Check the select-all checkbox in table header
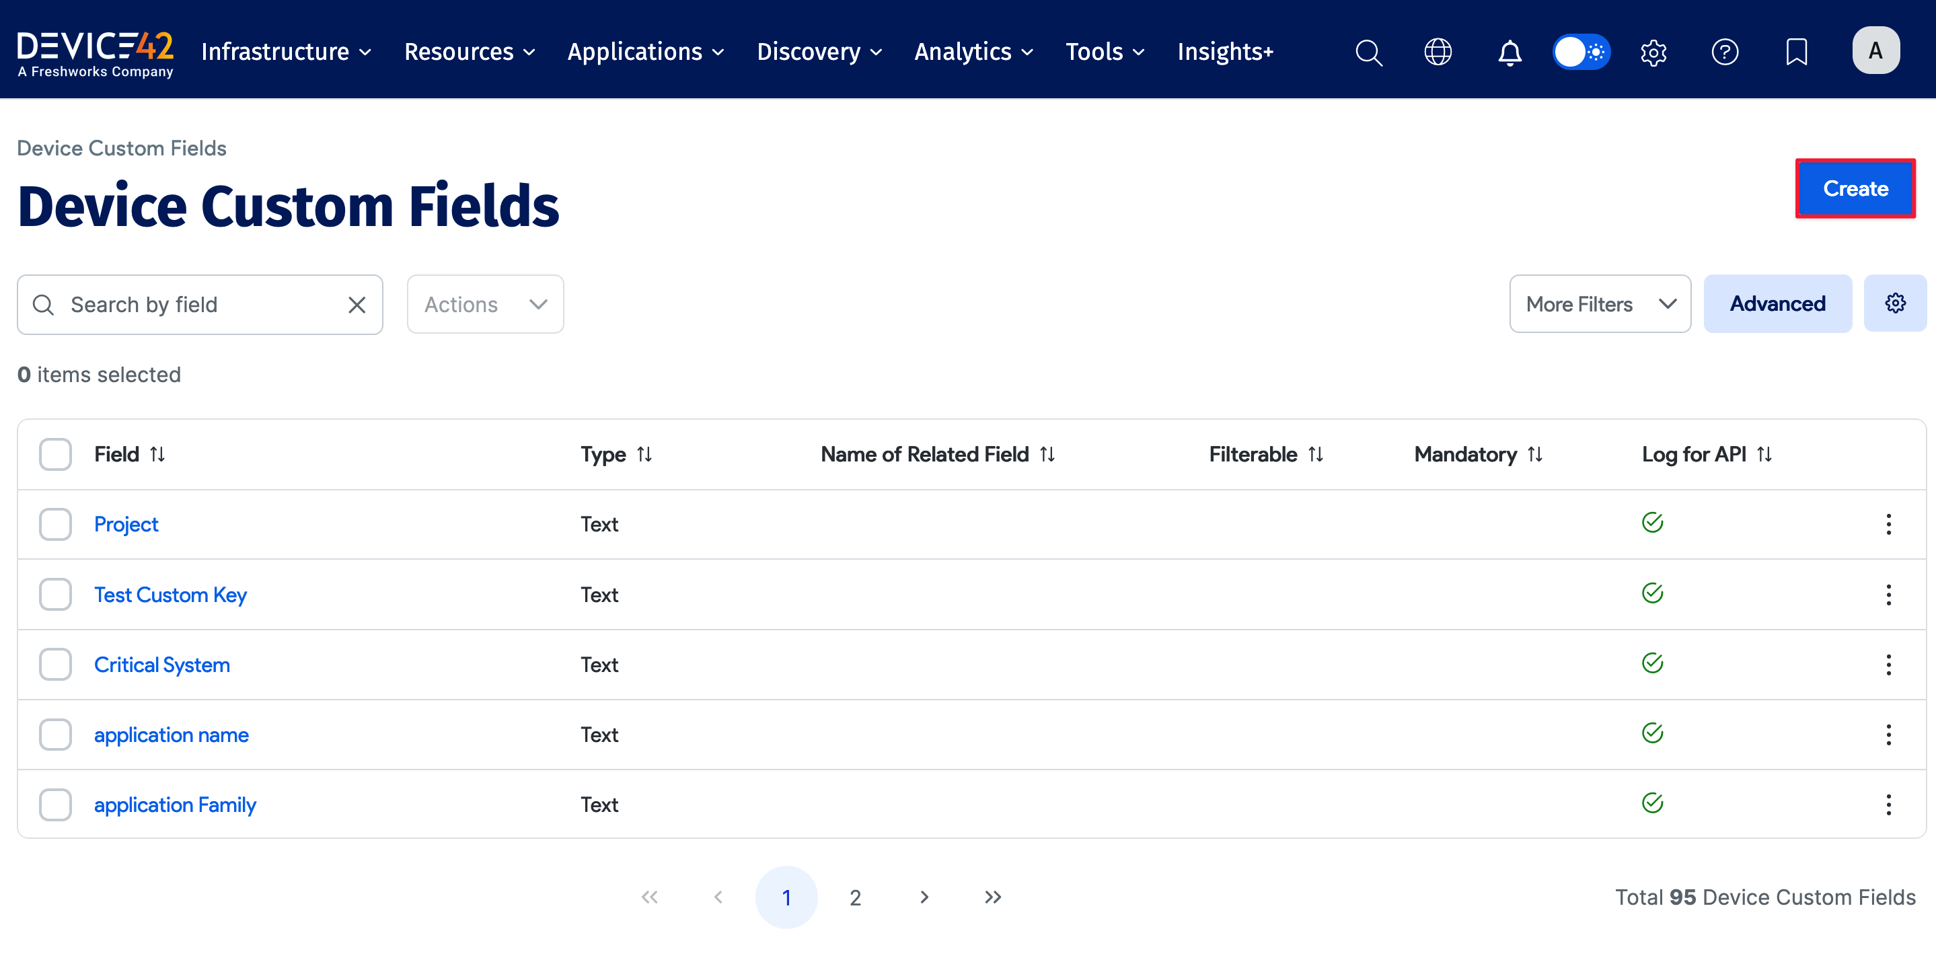Viewport: 1936px width, 968px height. (x=55, y=454)
